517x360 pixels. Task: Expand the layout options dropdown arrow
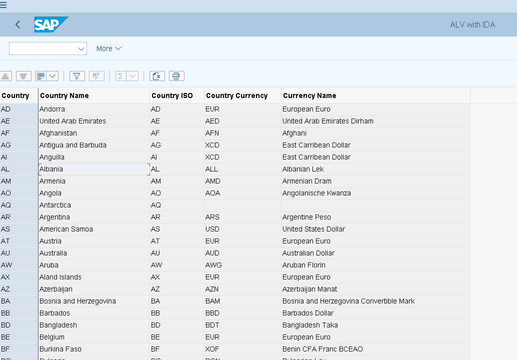[x=52, y=76]
